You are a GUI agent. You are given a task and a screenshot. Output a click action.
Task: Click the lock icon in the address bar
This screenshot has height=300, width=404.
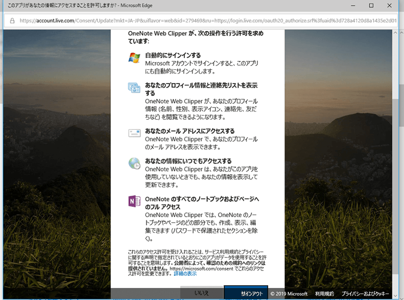[x=12, y=21]
